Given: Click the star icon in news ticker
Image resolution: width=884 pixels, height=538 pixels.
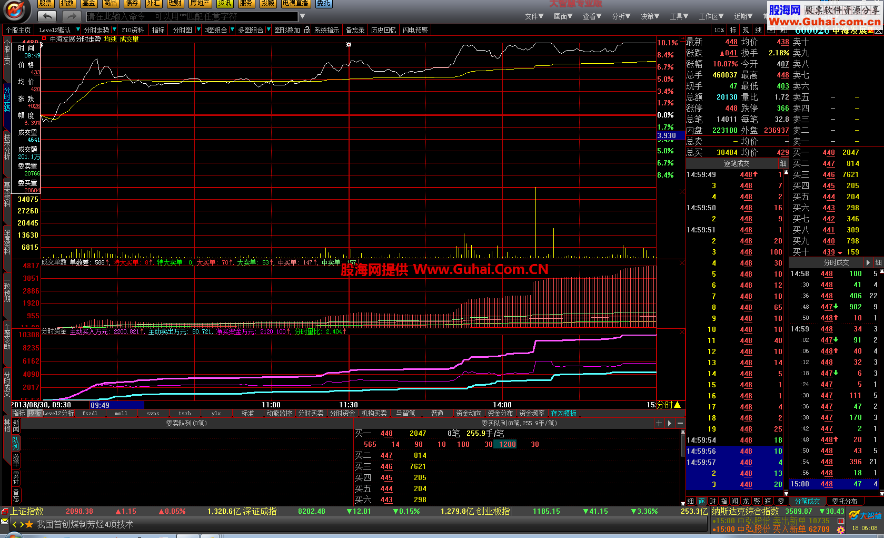Looking at the screenshot, I should pyautogui.click(x=29, y=524).
